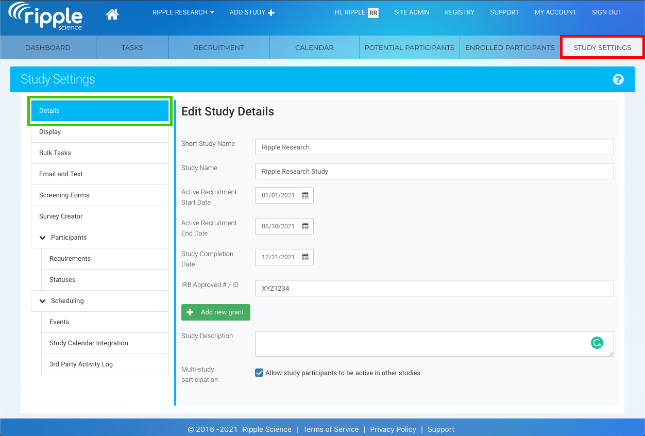This screenshot has height=436, width=645.
Task: Click the RR user initials badge
Action: click(373, 13)
